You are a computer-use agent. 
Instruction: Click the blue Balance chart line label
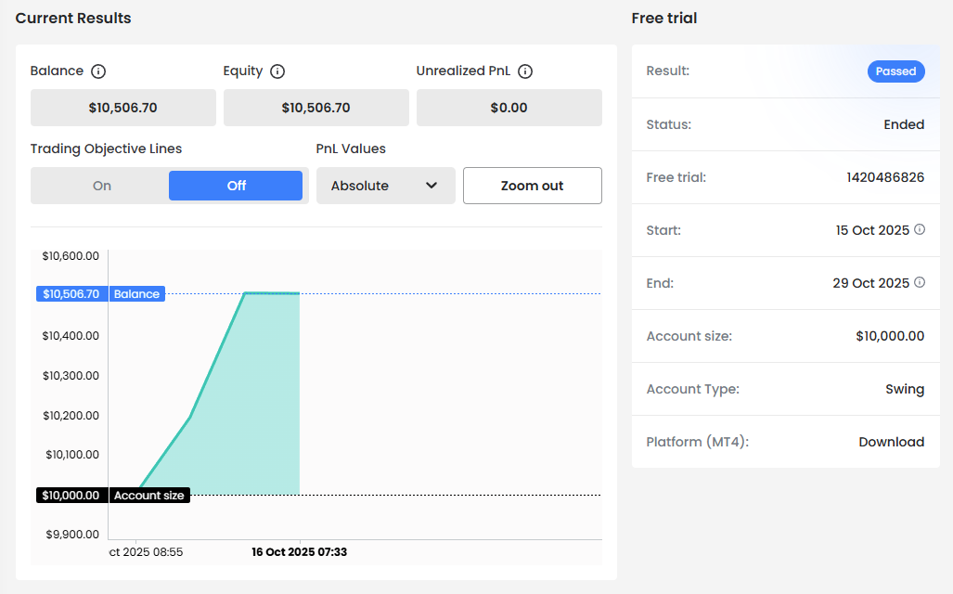tap(136, 294)
